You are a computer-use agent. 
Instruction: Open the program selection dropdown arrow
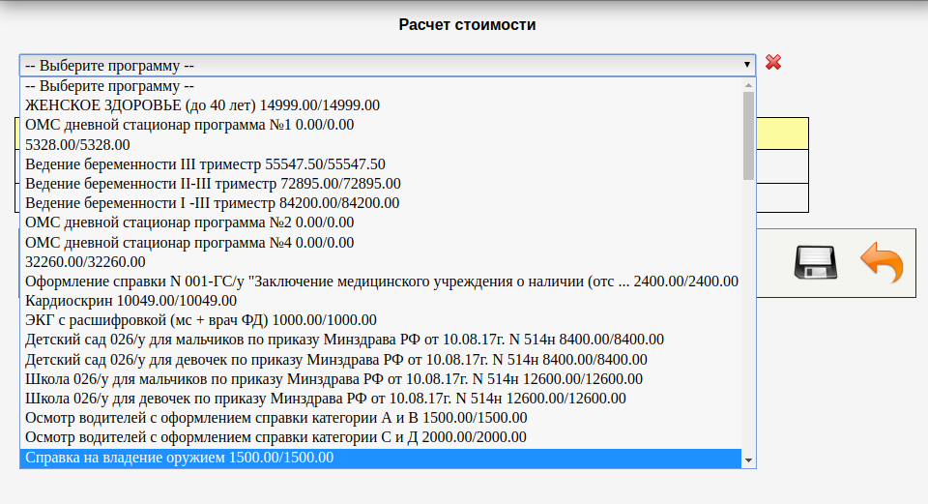pos(747,65)
